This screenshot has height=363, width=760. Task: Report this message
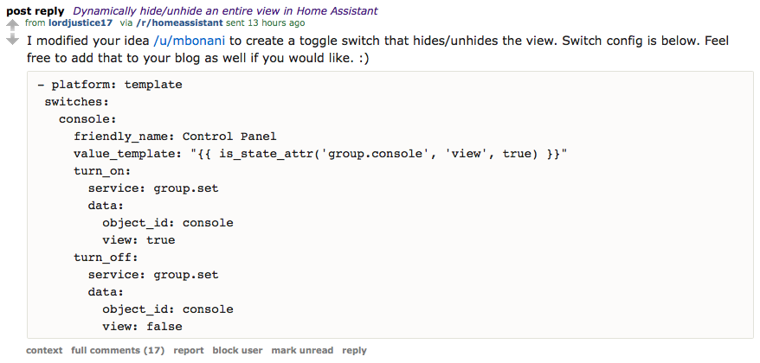point(189,350)
